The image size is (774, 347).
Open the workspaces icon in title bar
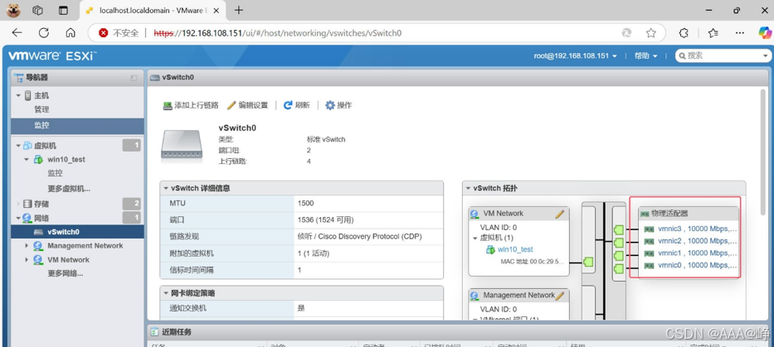37,10
